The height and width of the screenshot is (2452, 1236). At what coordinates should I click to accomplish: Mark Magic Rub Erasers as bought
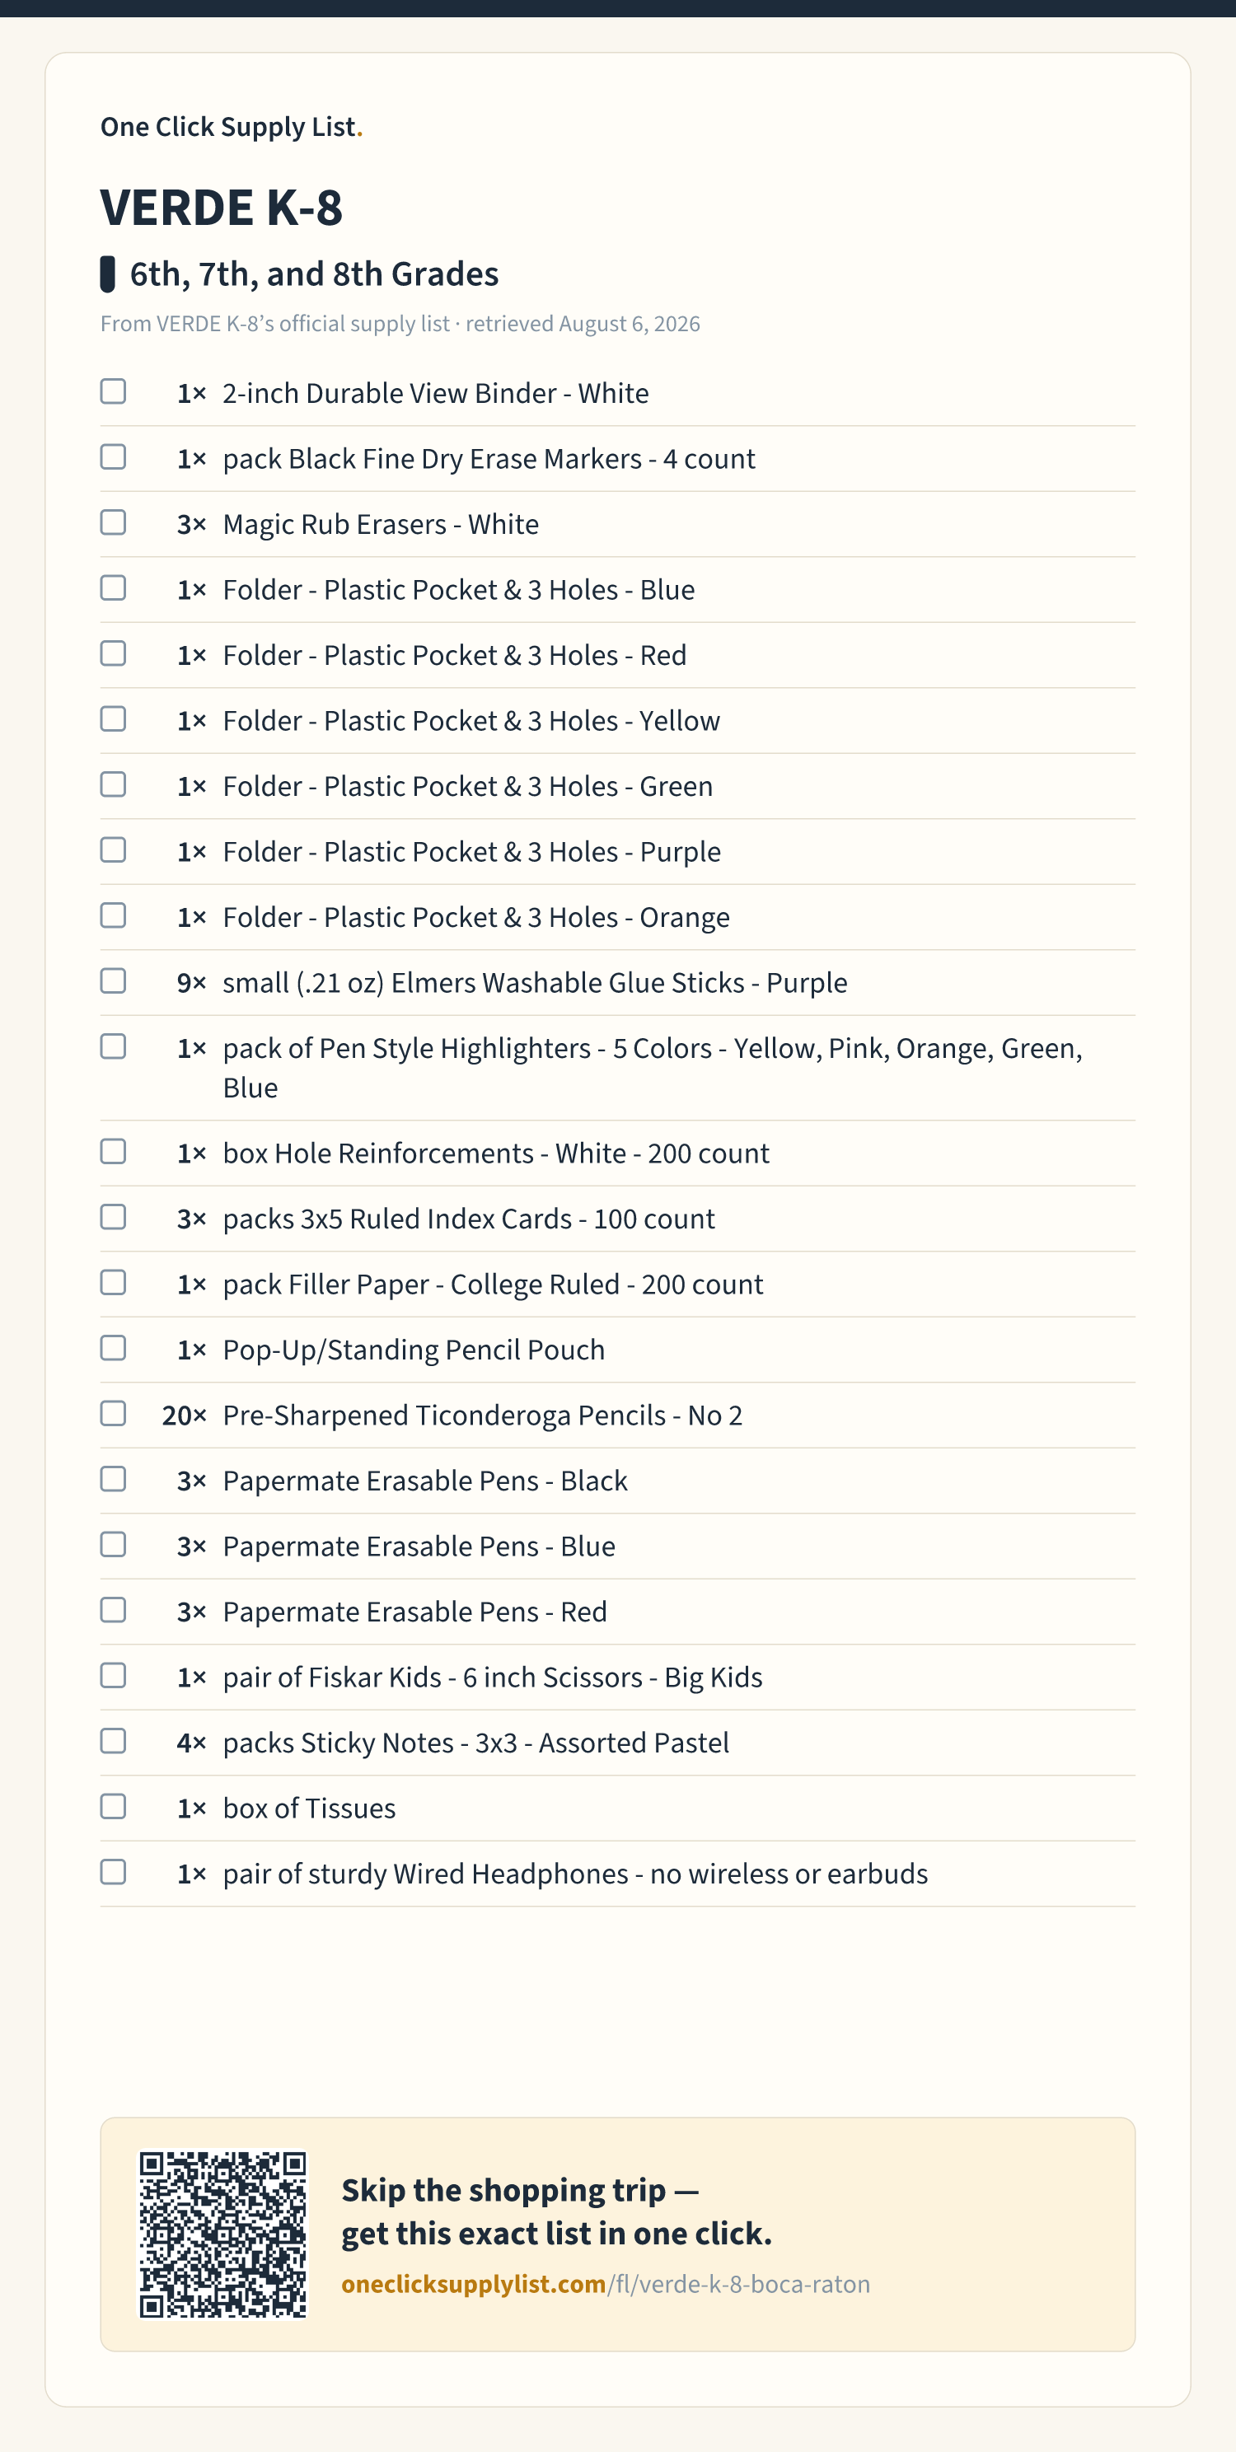click(114, 522)
